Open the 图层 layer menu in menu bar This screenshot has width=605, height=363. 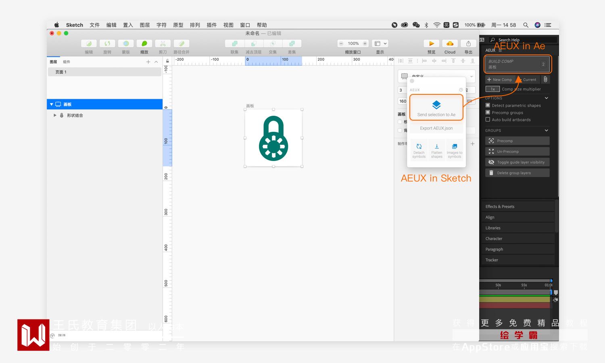(144, 25)
